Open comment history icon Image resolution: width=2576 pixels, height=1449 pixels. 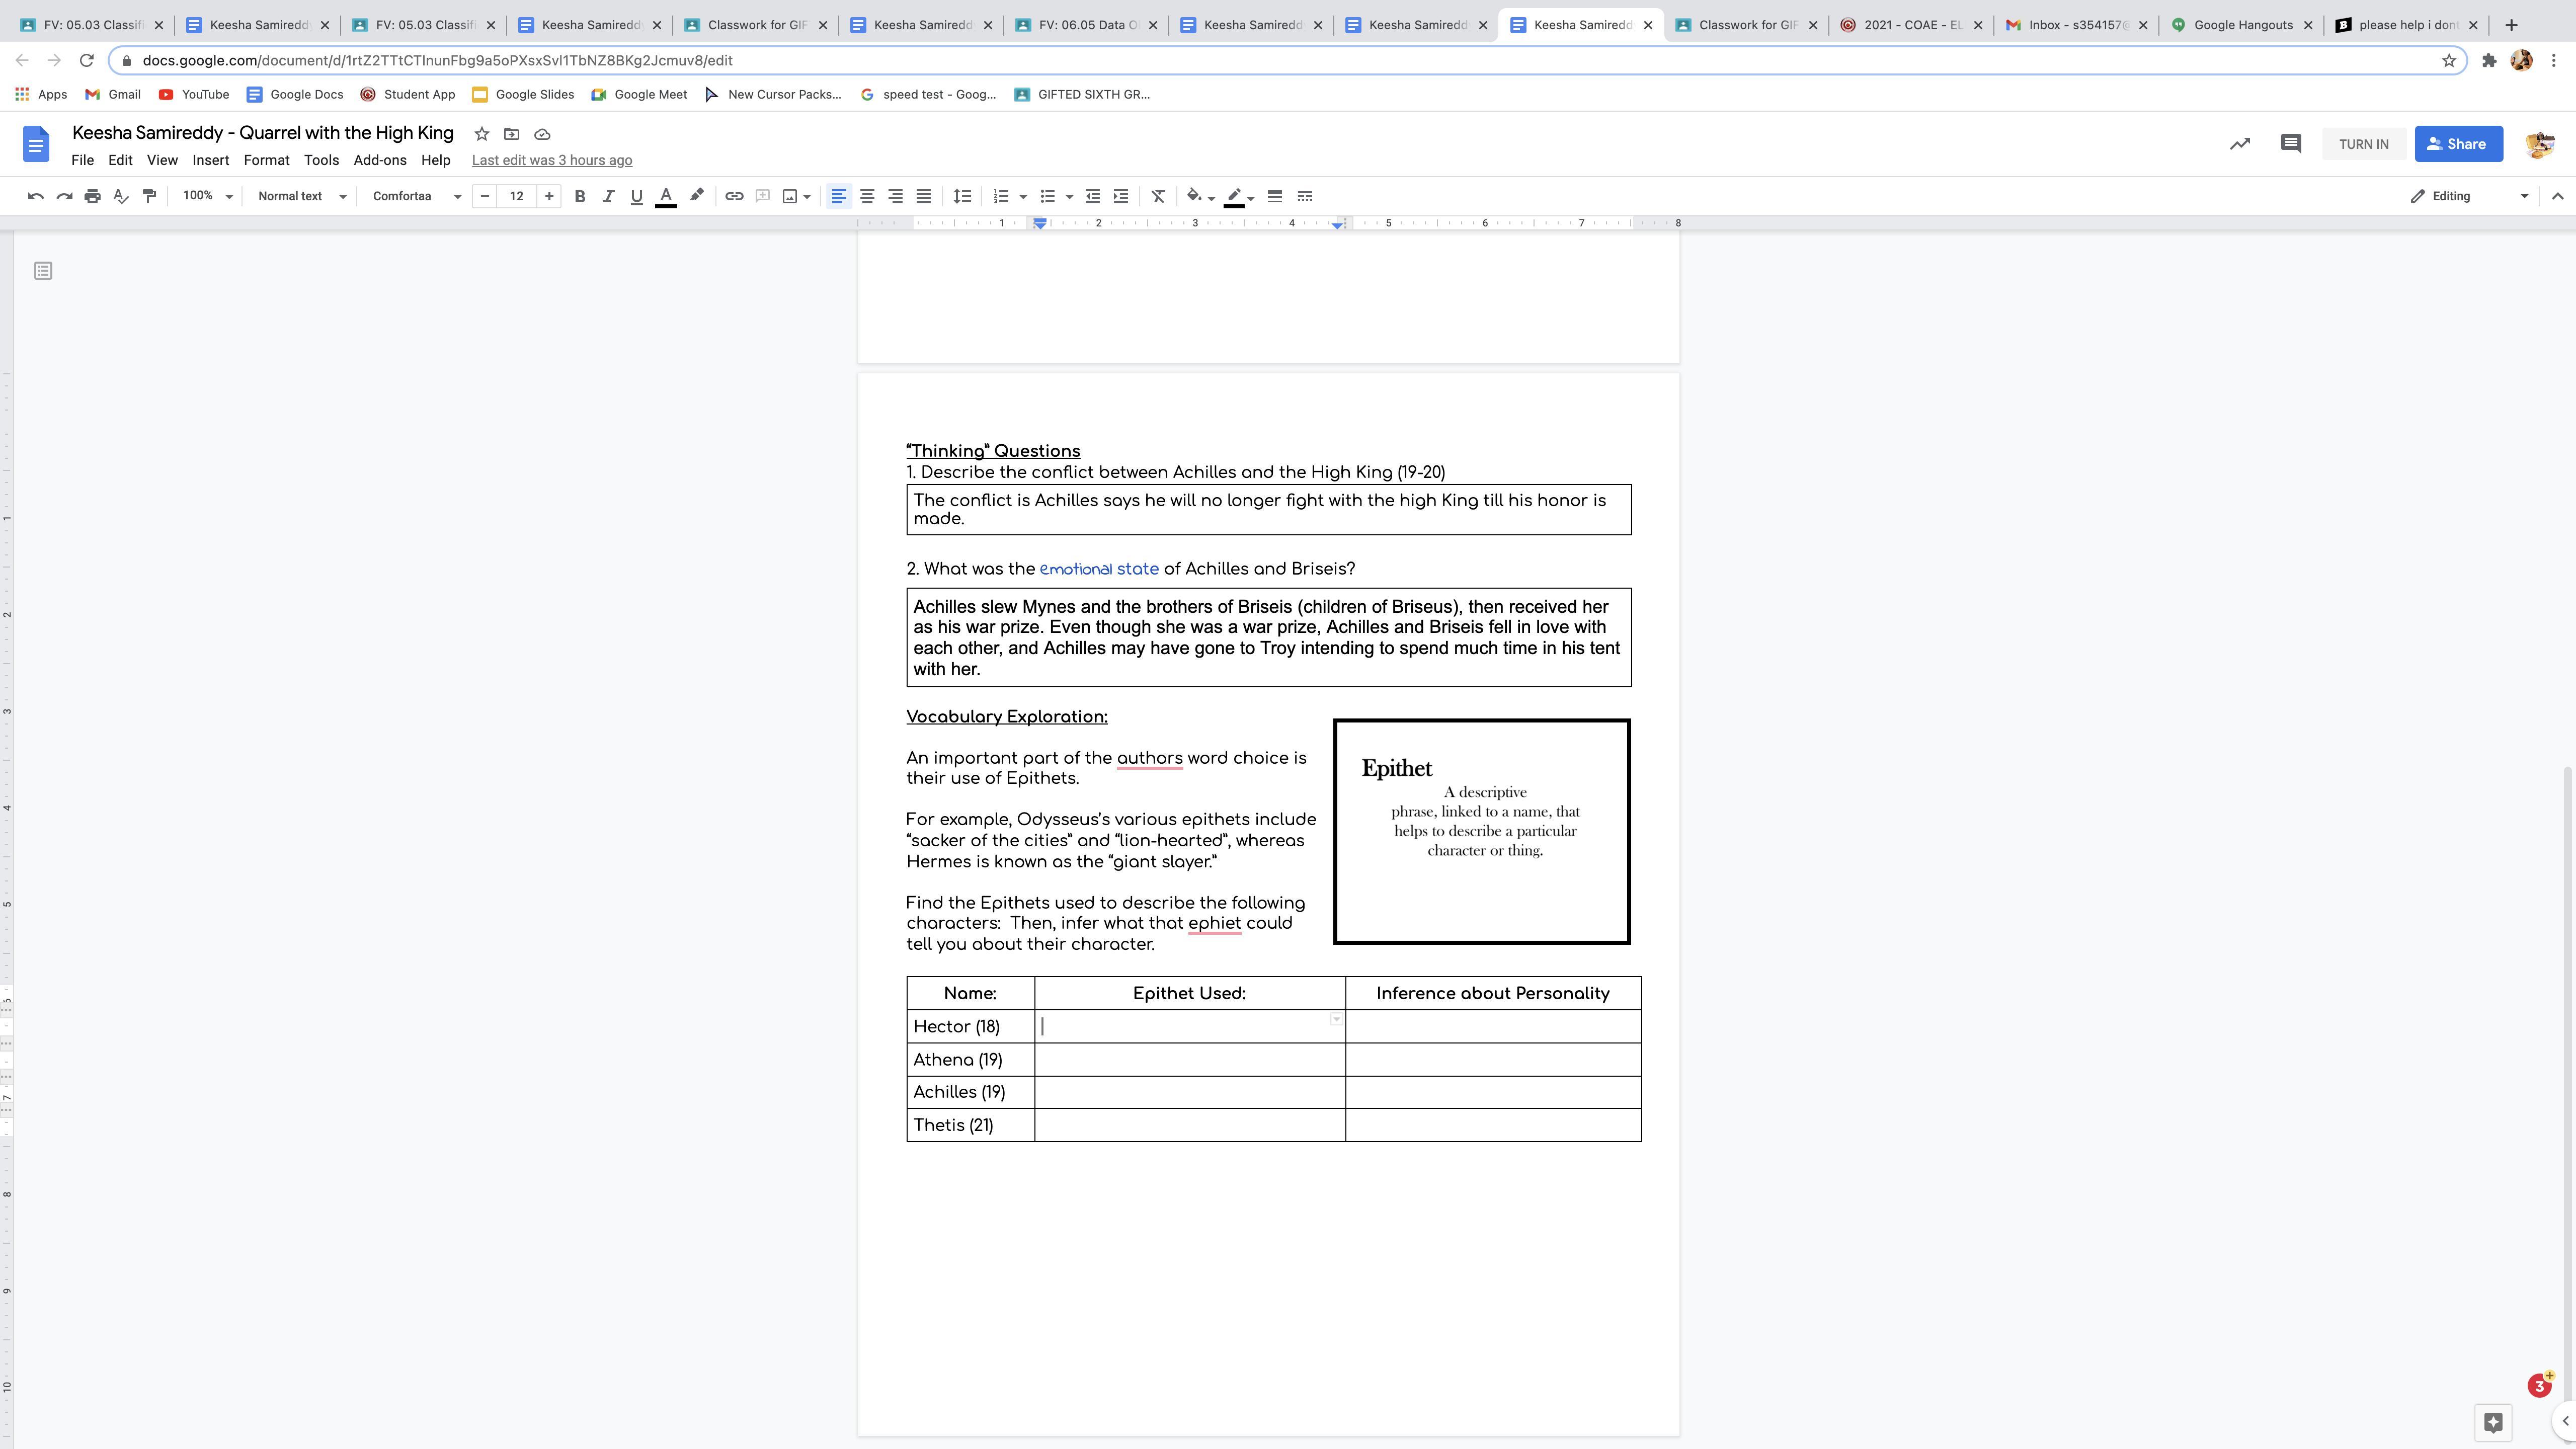2290,144
